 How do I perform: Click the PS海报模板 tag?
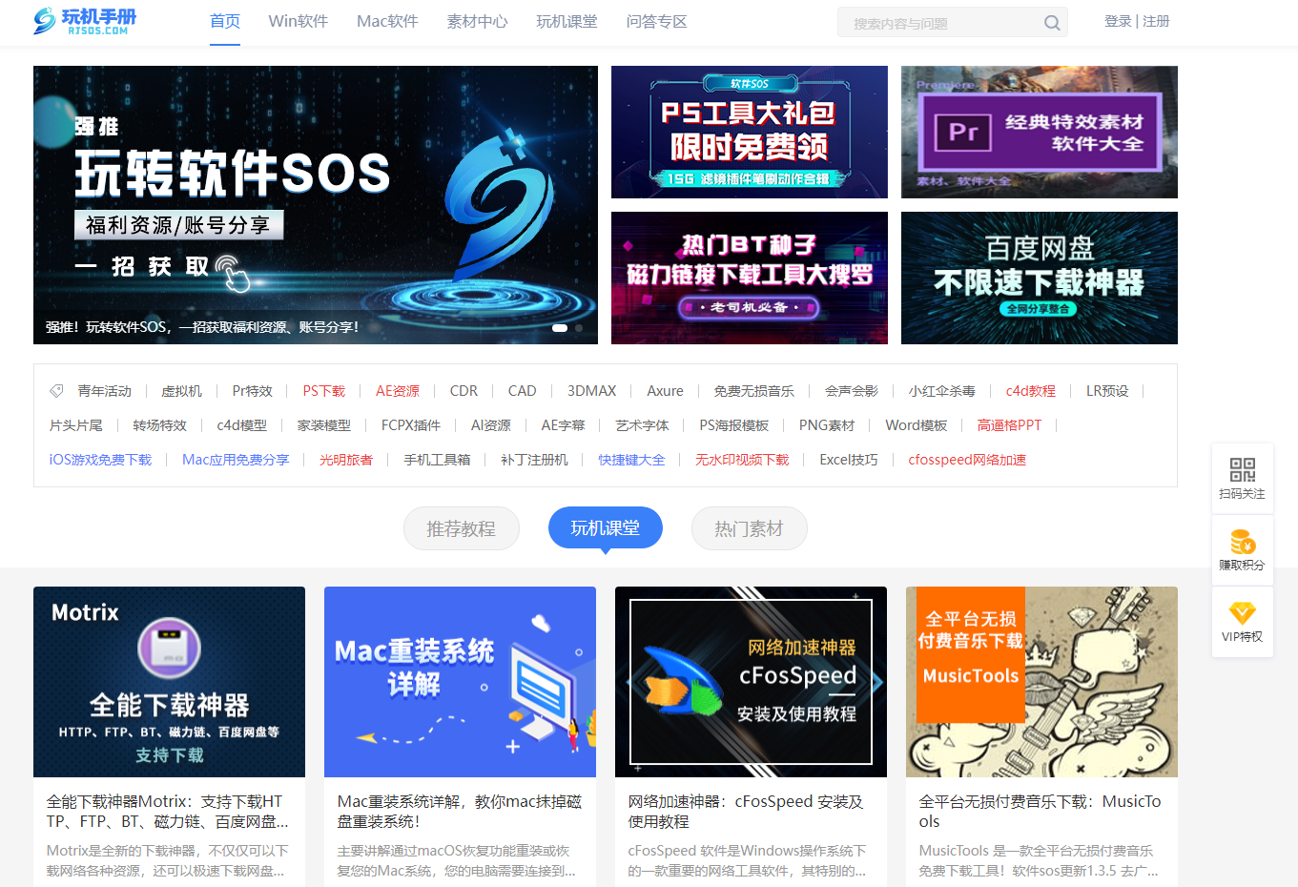point(734,425)
